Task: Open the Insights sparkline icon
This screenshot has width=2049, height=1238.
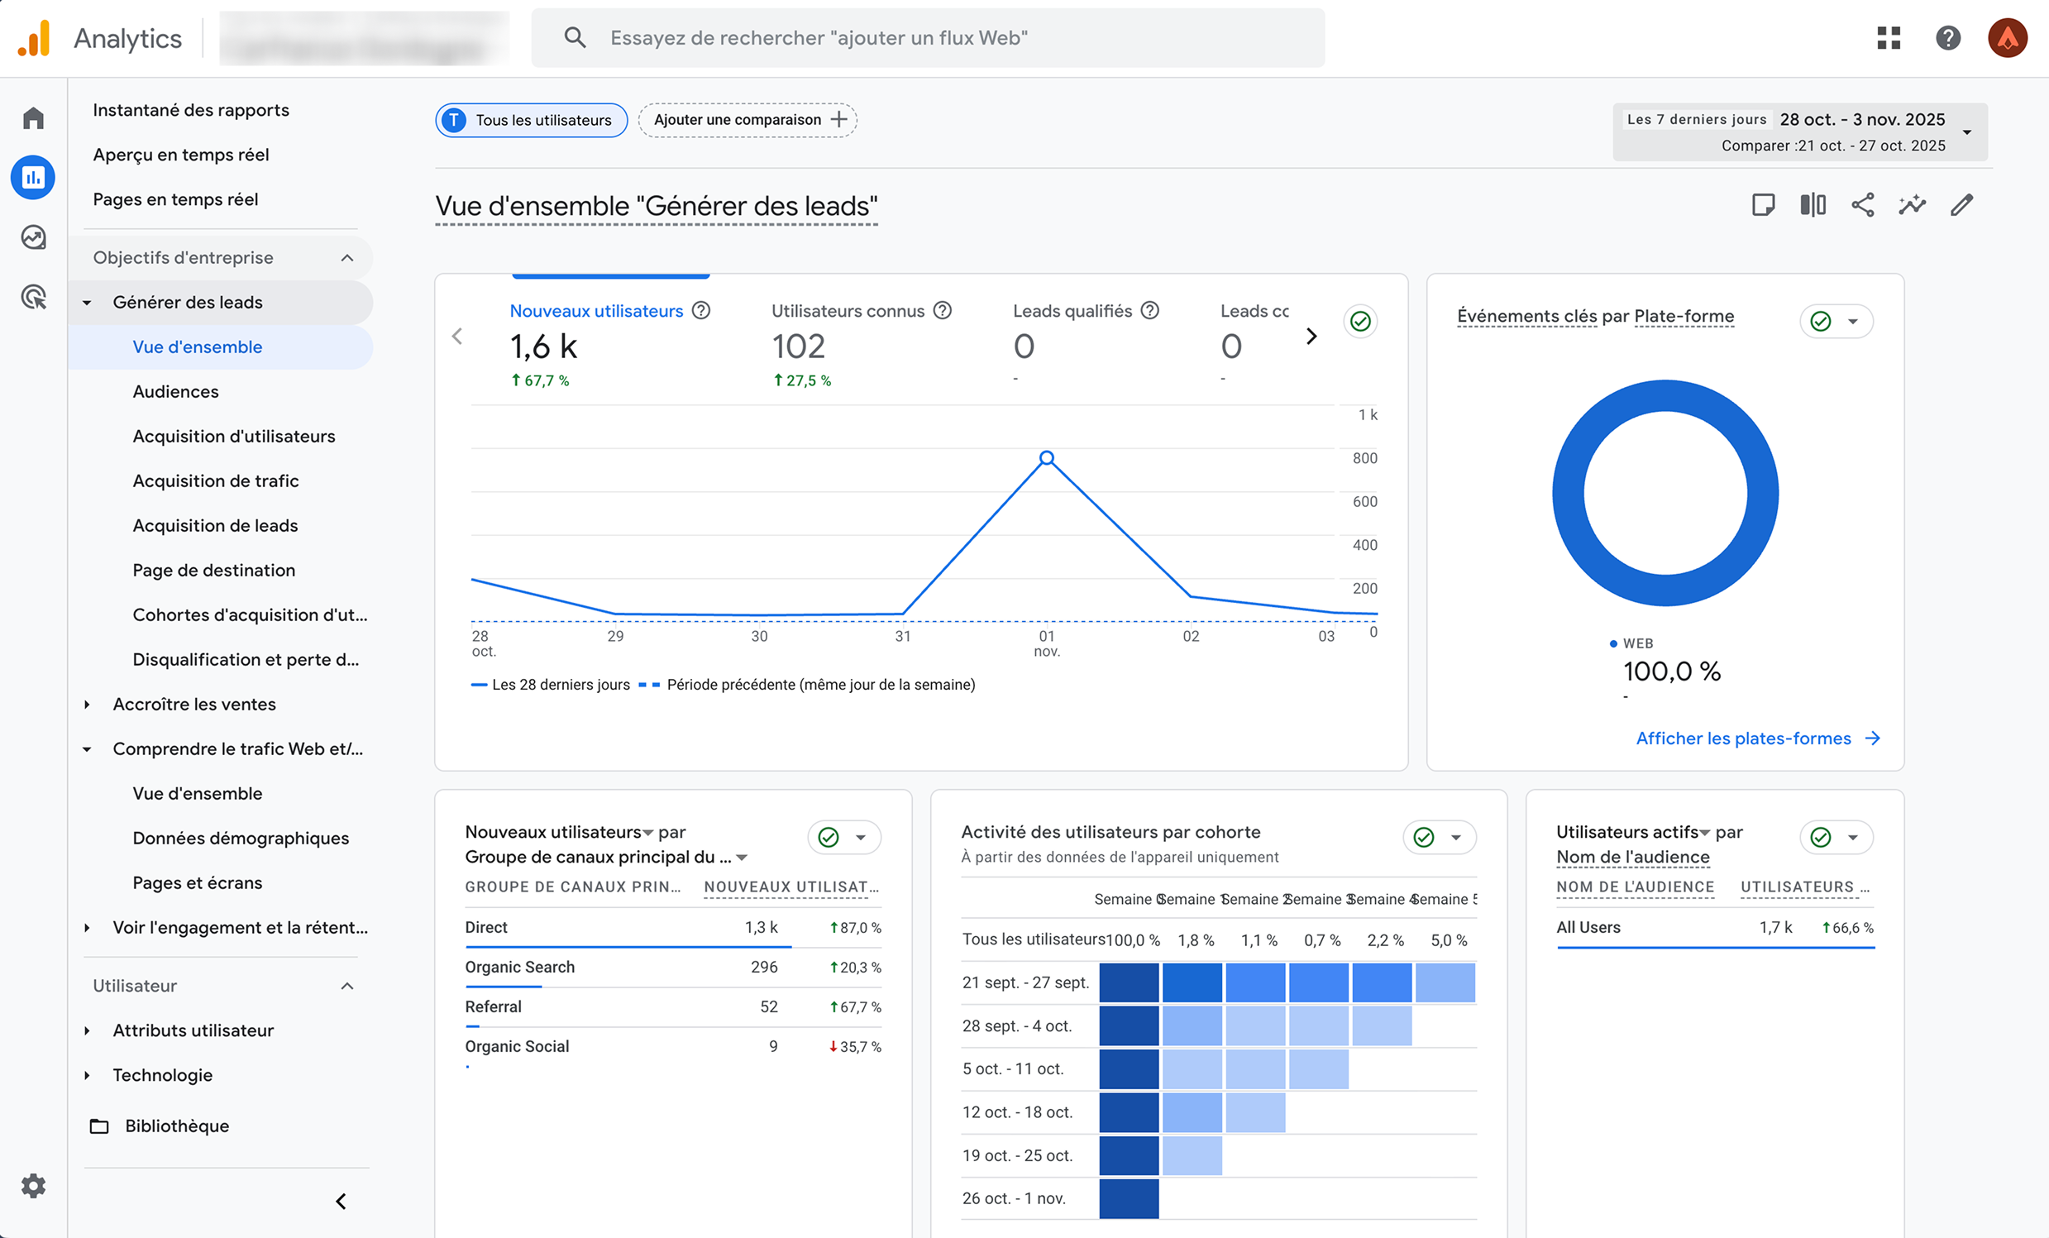Action: click(x=1912, y=204)
